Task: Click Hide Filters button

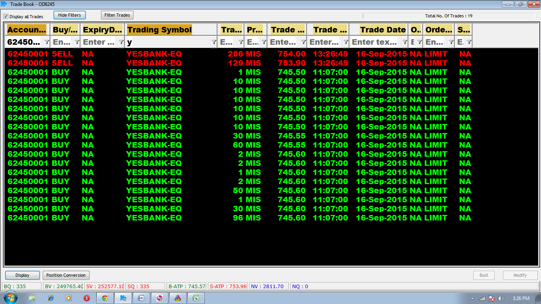Action: click(69, 15)
